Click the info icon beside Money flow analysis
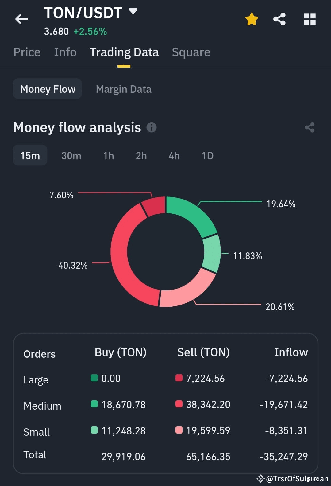The height and width of the screenshot is (486, 331). pyautogui.click(x=152, y=127)
